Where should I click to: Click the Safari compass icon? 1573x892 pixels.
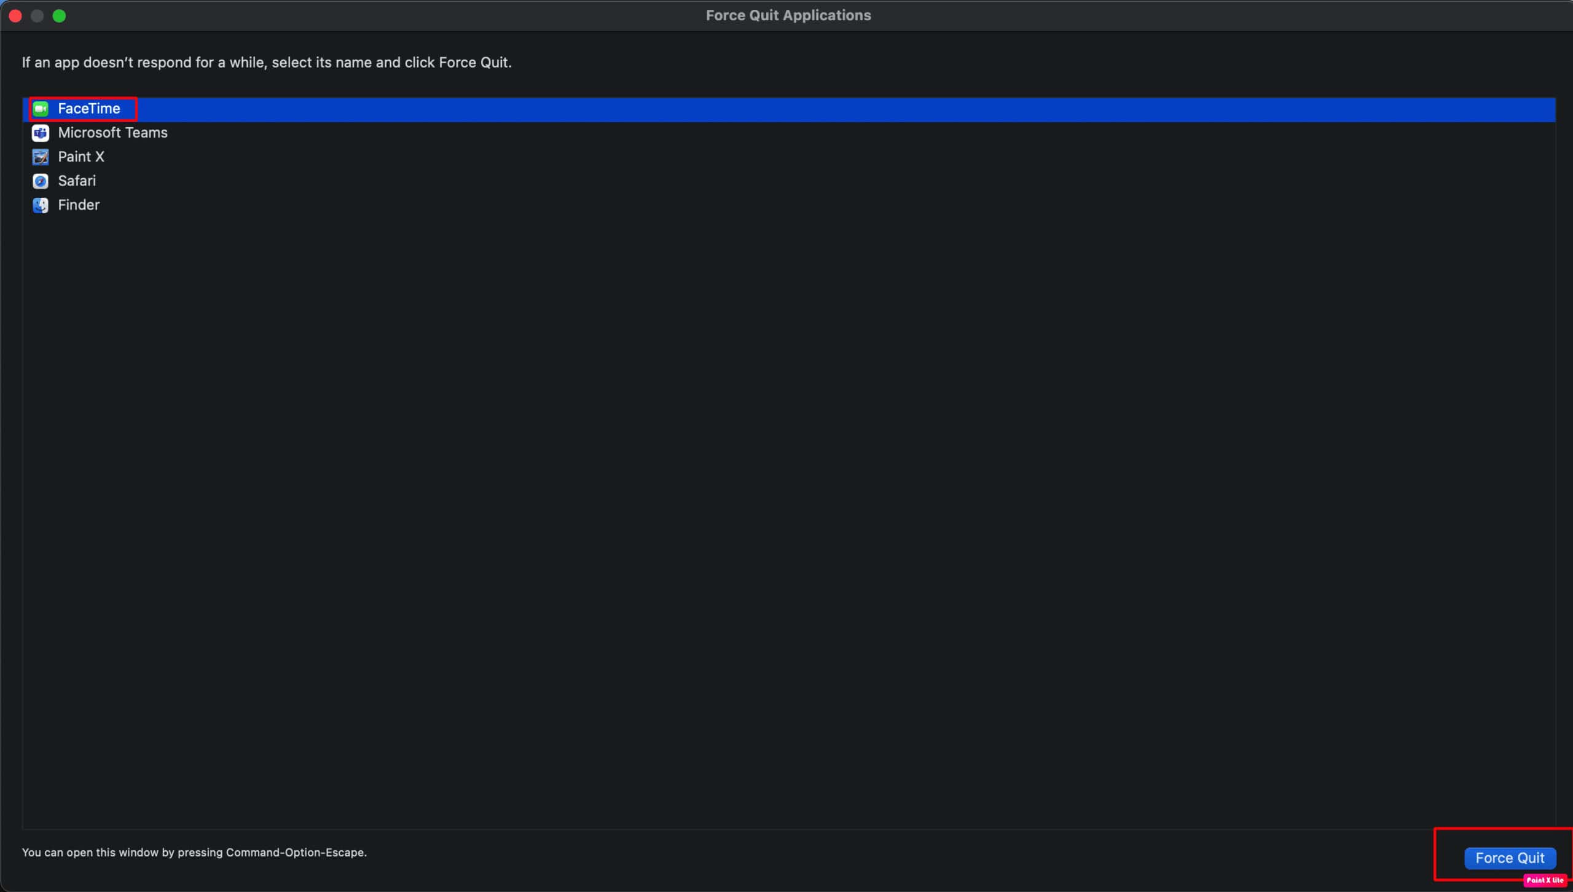point(41,181)
